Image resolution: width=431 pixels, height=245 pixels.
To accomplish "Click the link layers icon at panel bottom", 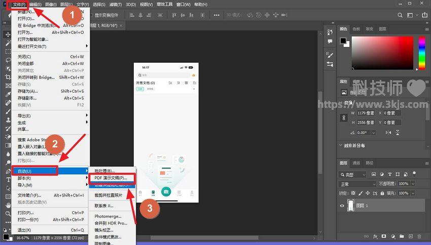I will click(x=366, y=236).
